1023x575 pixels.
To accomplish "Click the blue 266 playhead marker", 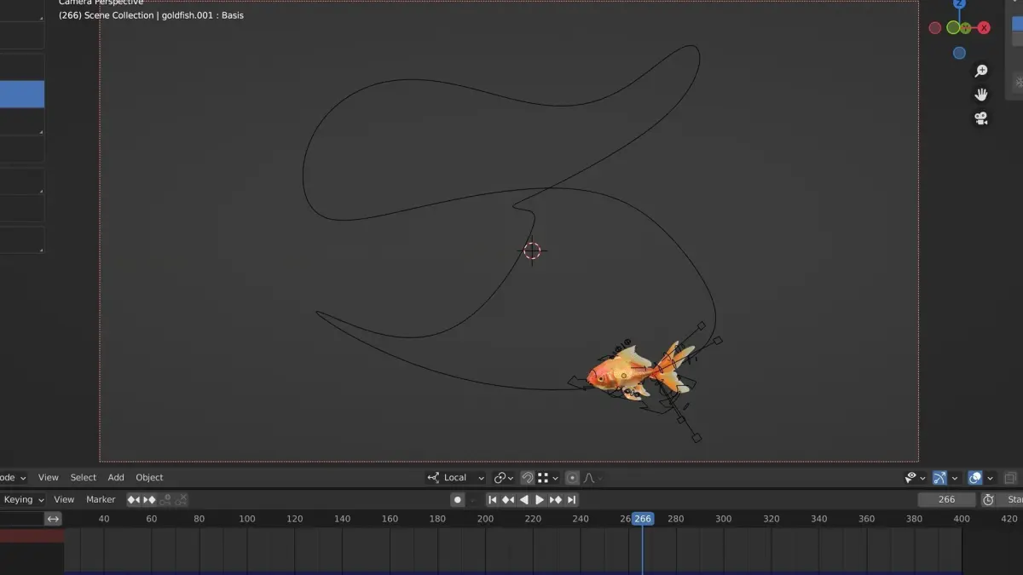I will click(643, 519).
